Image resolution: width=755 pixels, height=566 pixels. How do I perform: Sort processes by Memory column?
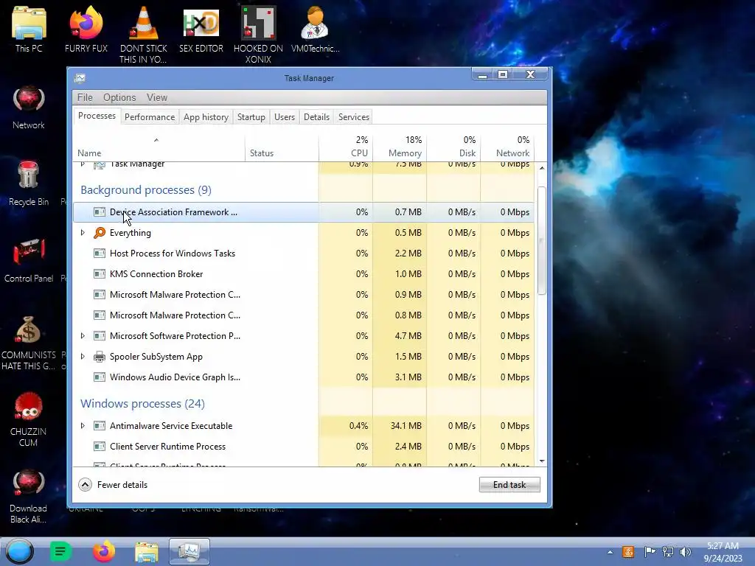tap(400, 147)
